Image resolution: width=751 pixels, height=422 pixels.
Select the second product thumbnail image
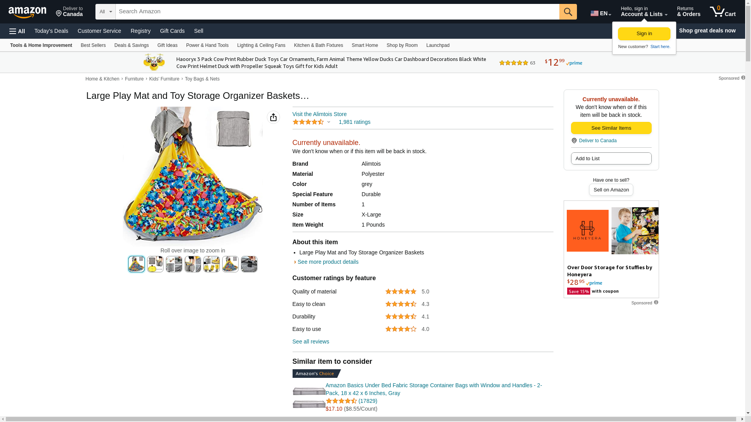point(155,264)
